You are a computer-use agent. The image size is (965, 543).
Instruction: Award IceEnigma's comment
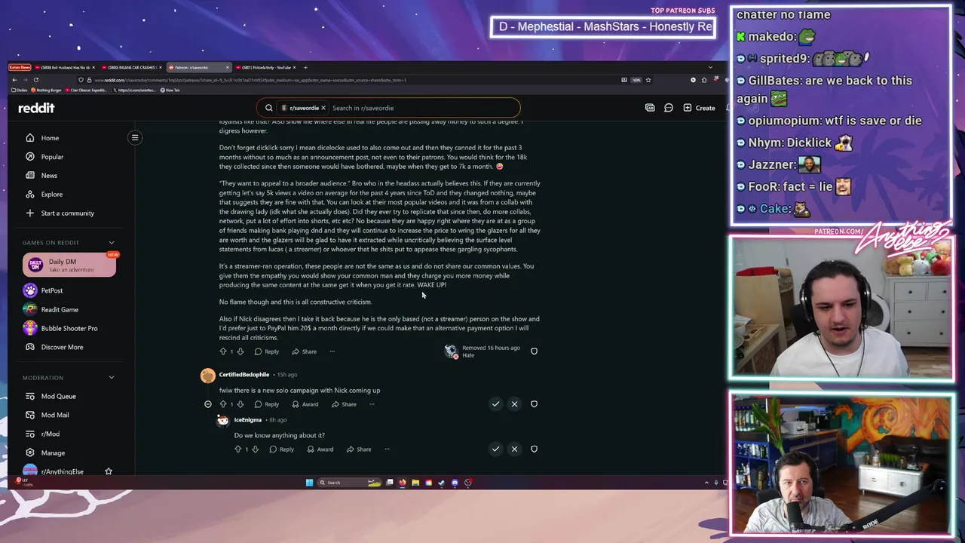320,449
